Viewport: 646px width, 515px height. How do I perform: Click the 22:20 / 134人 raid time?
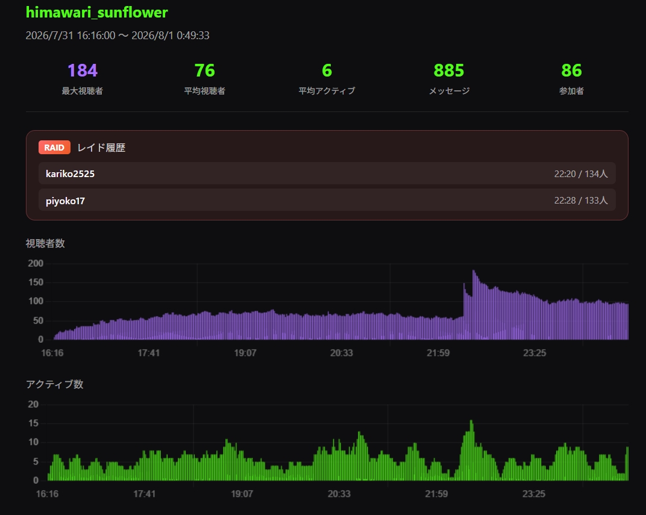[581, 173]
